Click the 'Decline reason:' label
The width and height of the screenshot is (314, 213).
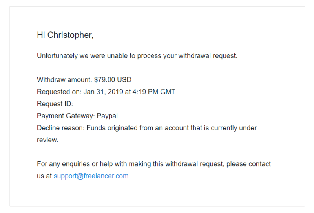coord(61,128)
